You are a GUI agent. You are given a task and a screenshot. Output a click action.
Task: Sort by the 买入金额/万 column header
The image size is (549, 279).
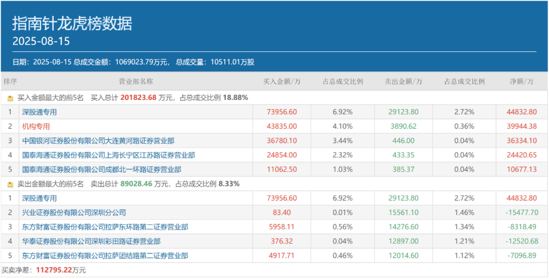[x=282, y=82]
